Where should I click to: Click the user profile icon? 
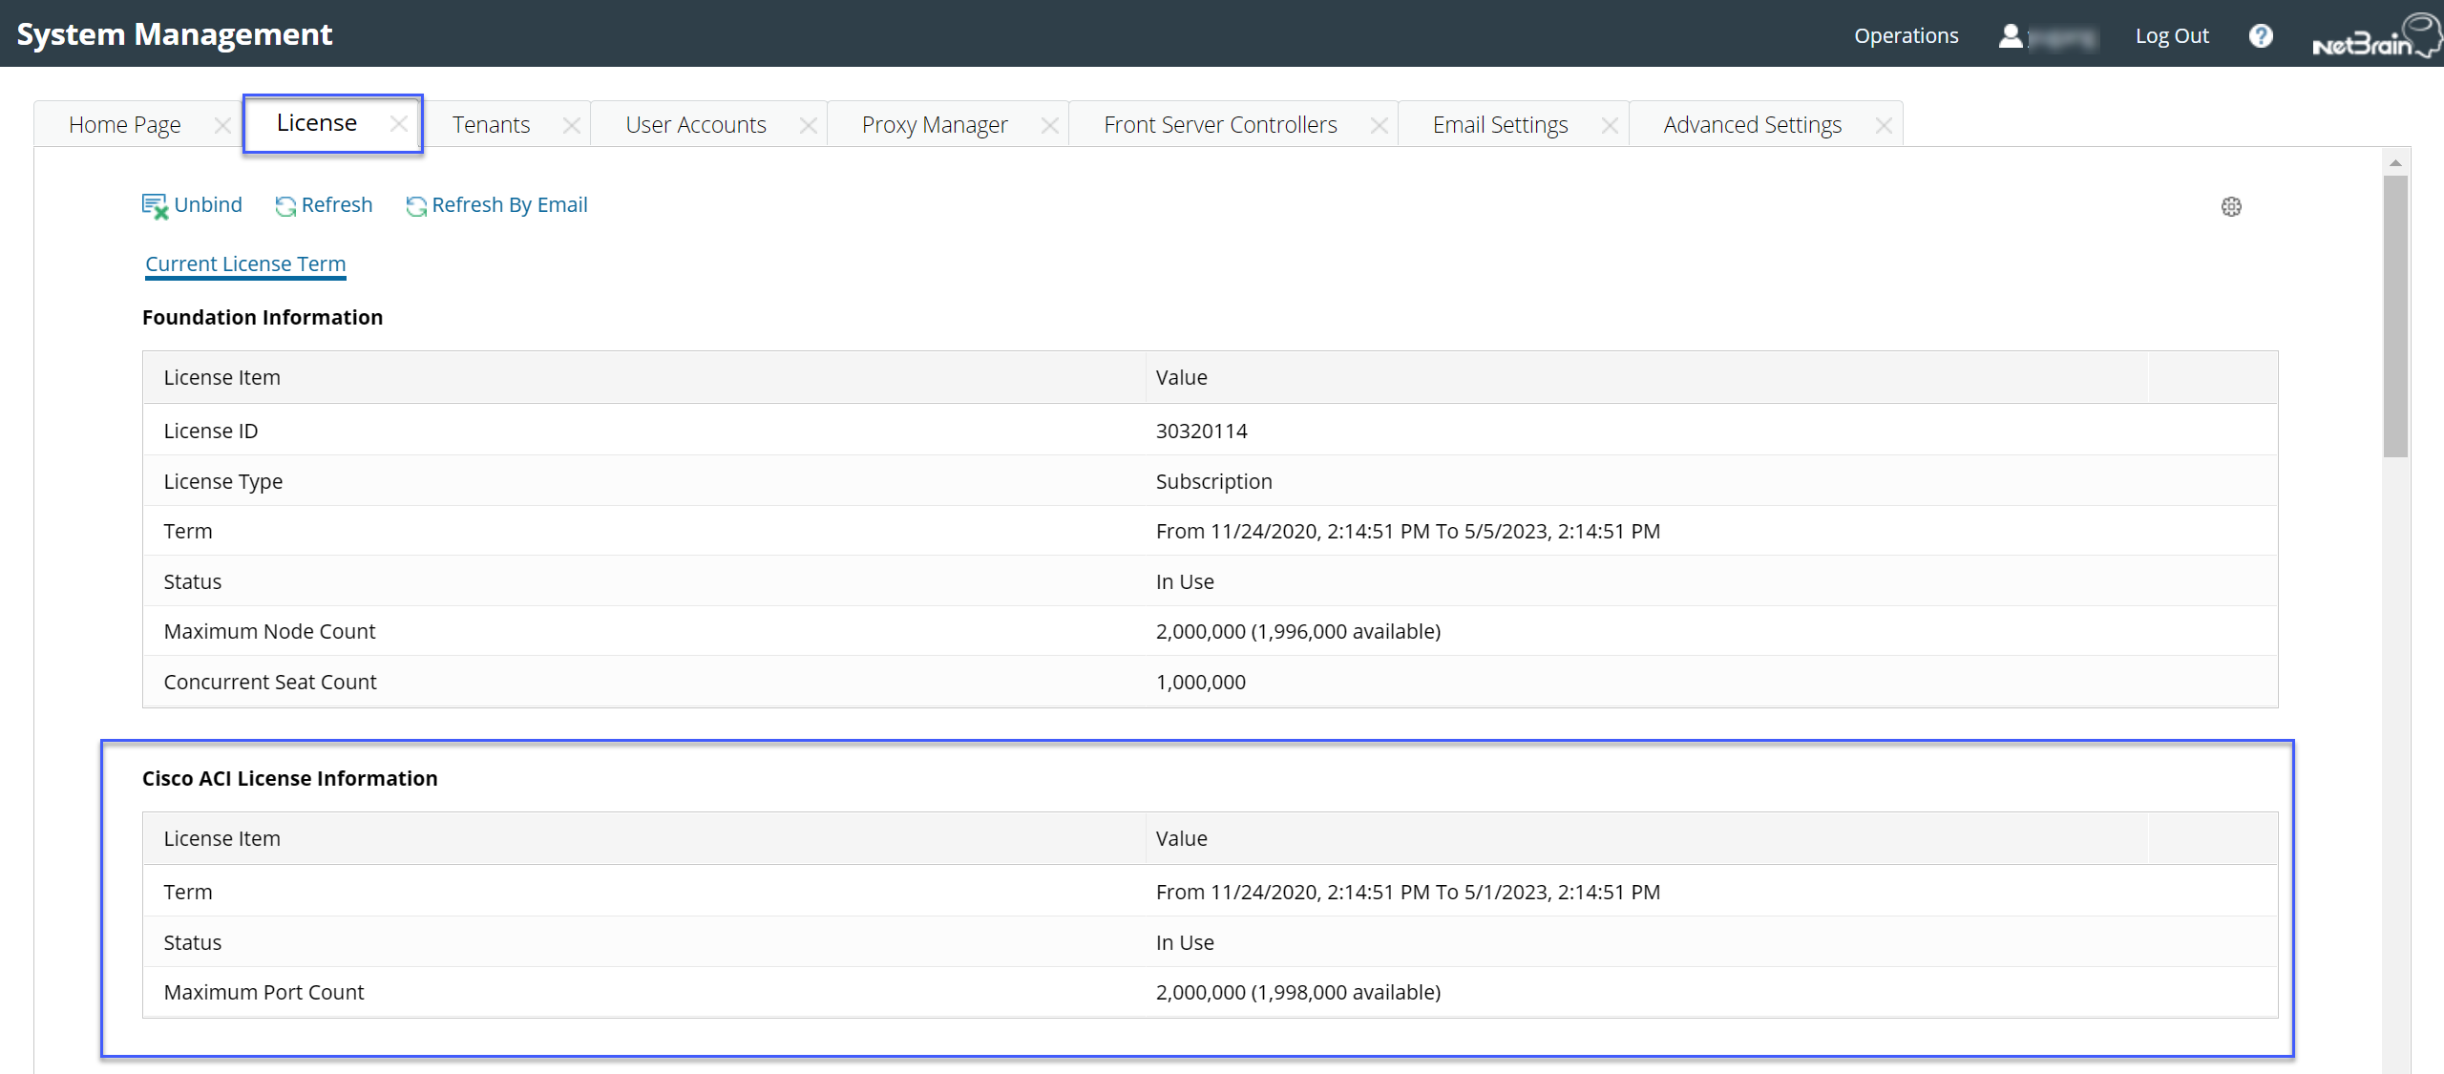tap(2010, 36)
